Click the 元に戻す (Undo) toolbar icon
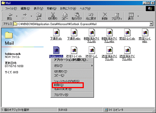 click(x=91, y=15)
